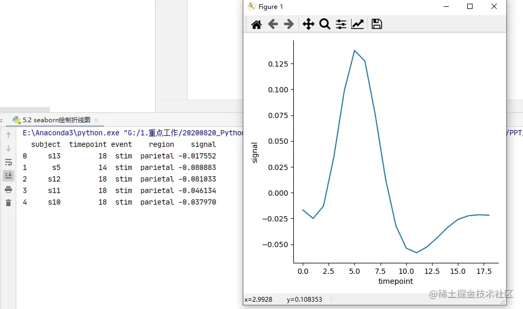The height and width of the screenshot is (309, 523).
Task: Click value -0.017552 in console
Action: [197, 156]
